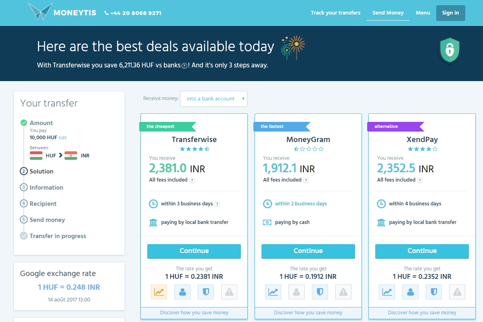The width and height of the screenshot is (483, 322).
Task: Click '1 HUF = 0.2381 INR' rate text
Action: click(194, 277)
